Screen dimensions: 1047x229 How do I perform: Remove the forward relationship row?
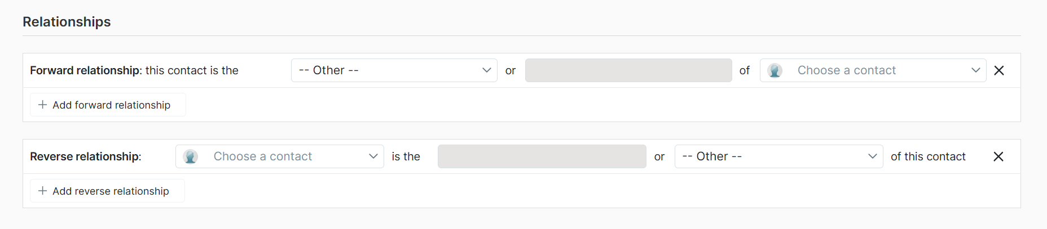[x=998, y=70]
